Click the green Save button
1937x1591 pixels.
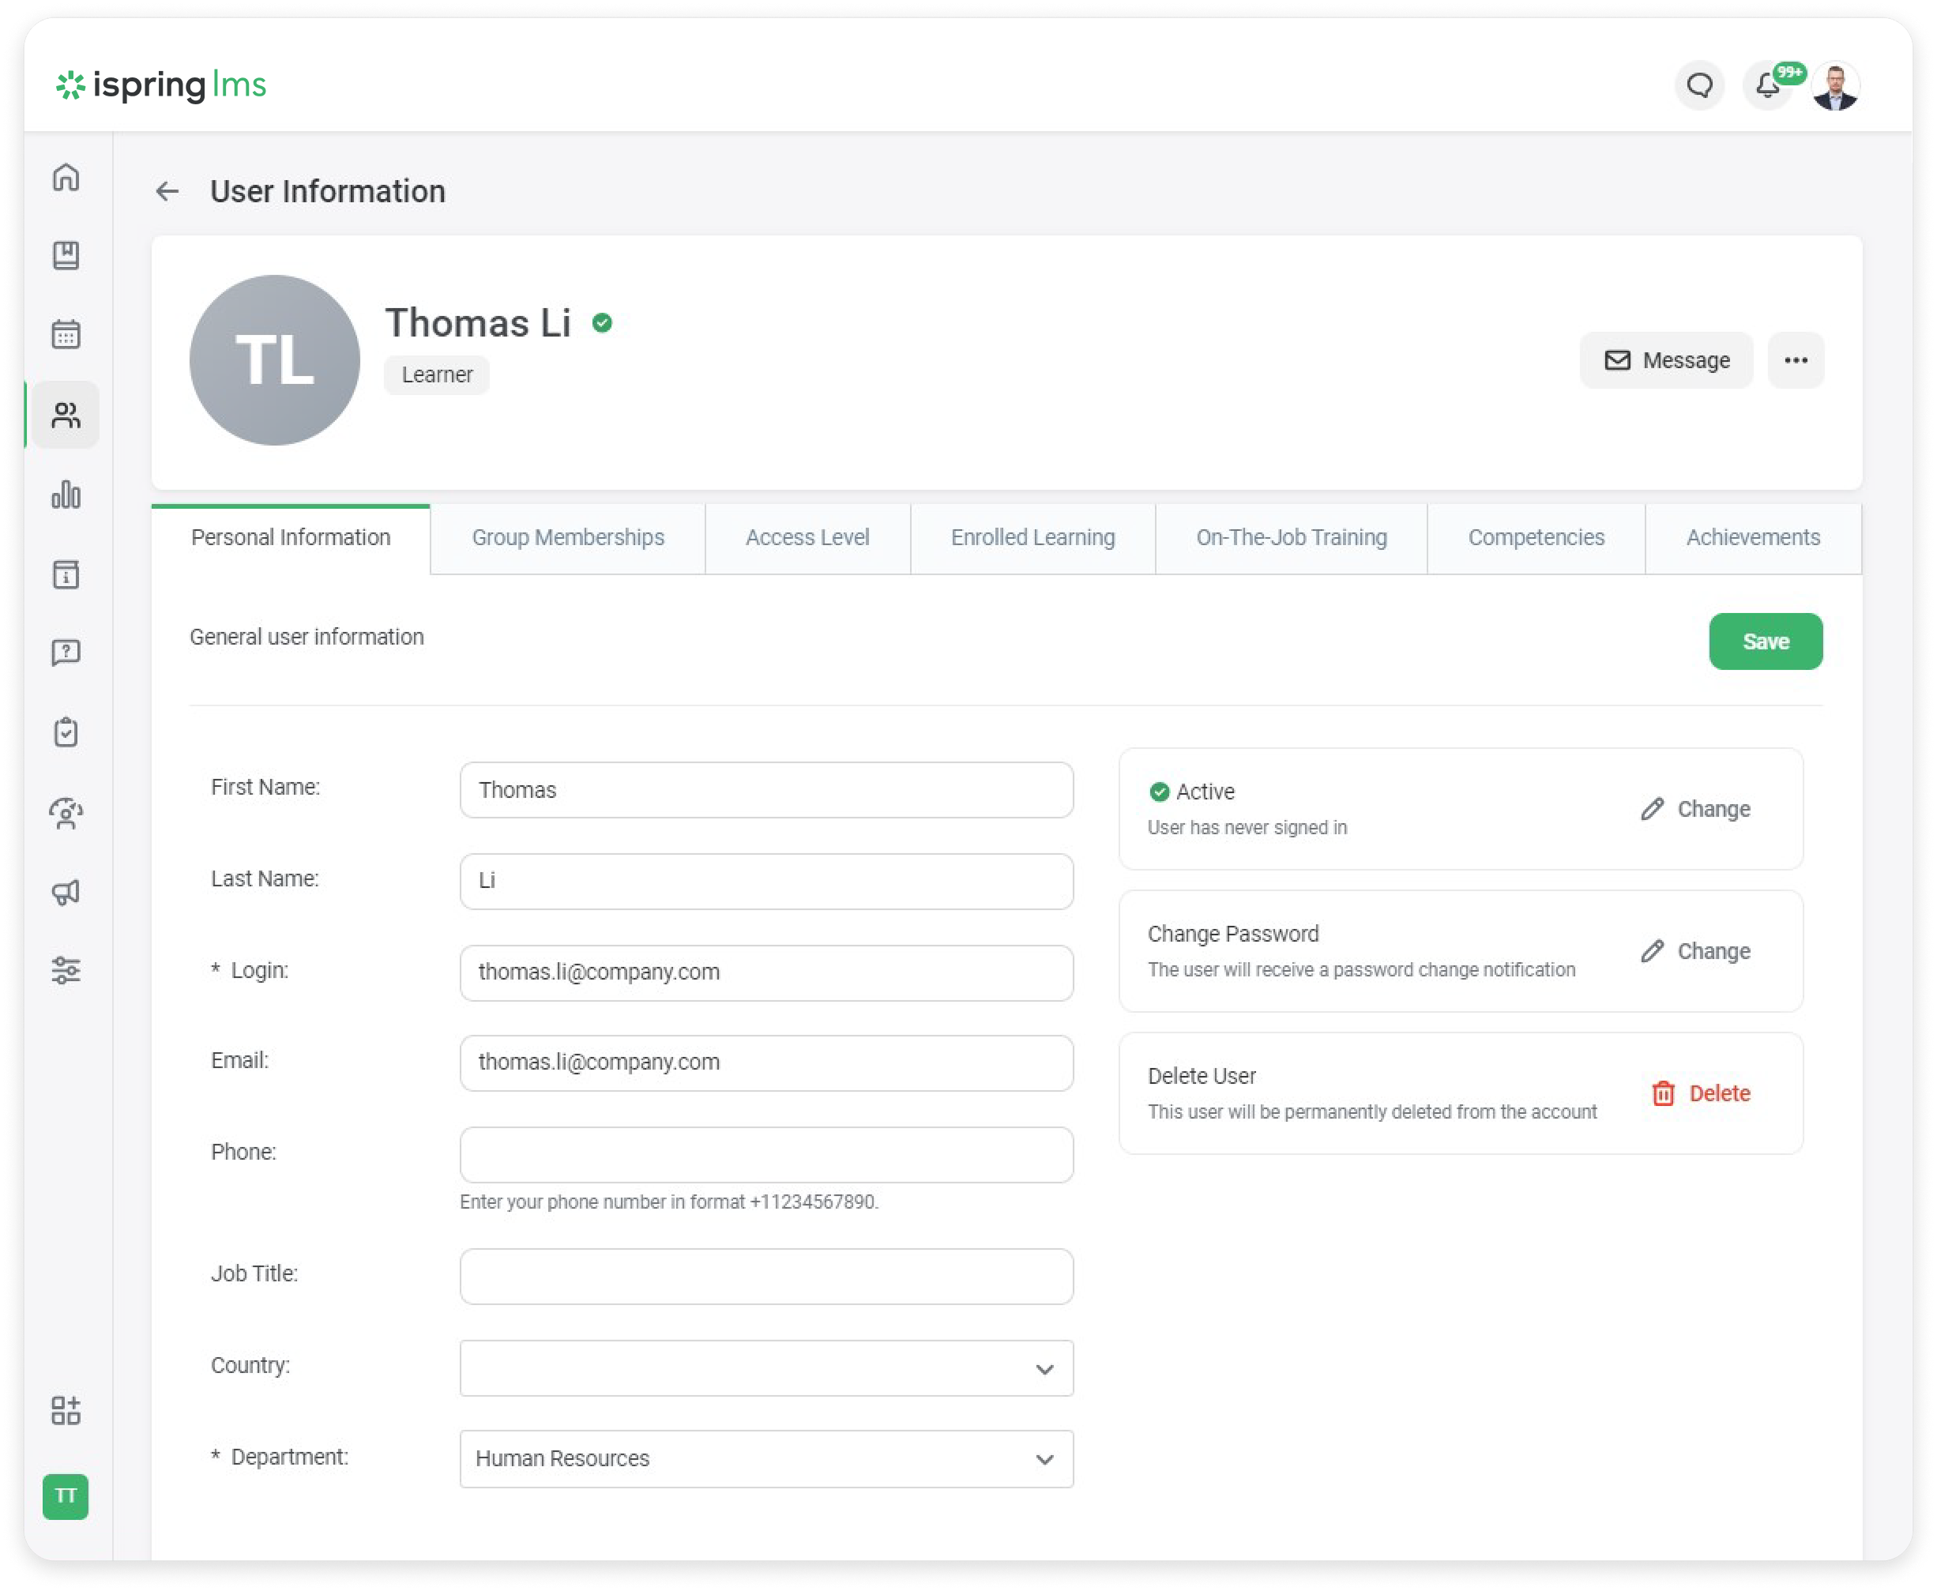[1765, 641]
